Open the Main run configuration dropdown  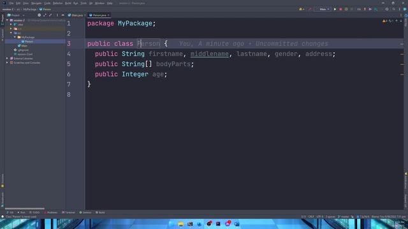coord(323,9)
